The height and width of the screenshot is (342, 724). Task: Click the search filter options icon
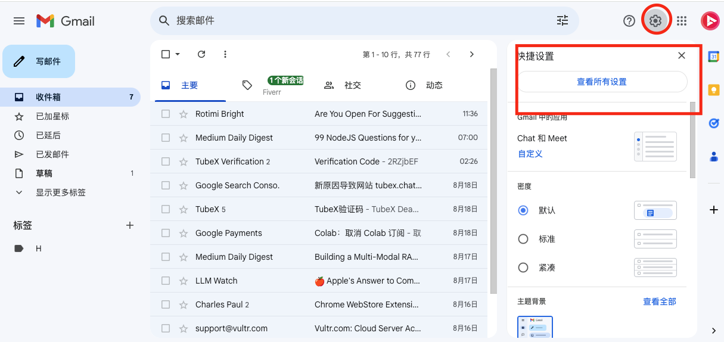(x=563, y=21)
